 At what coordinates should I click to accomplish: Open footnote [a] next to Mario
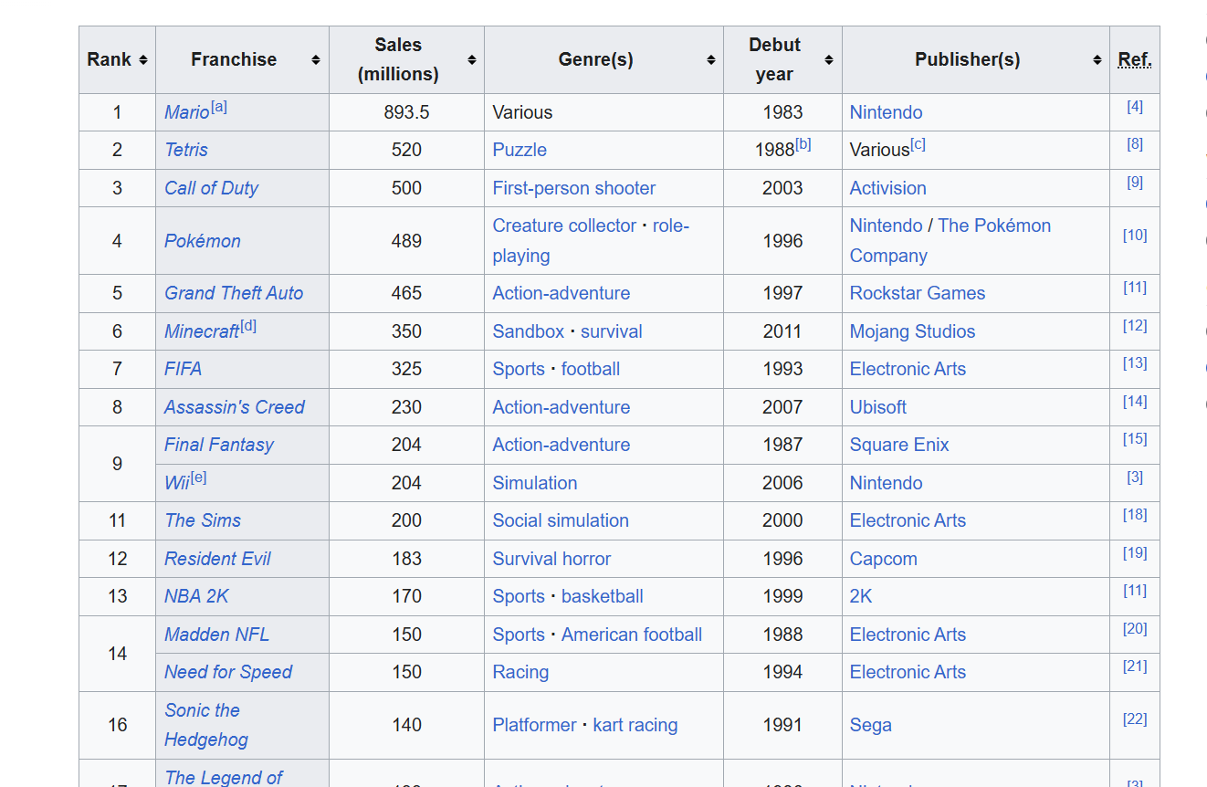pyautogui.click(x=219, y=107)
